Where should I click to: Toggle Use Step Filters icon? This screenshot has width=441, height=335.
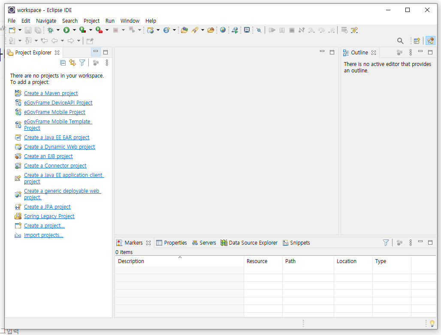(354, 30)
